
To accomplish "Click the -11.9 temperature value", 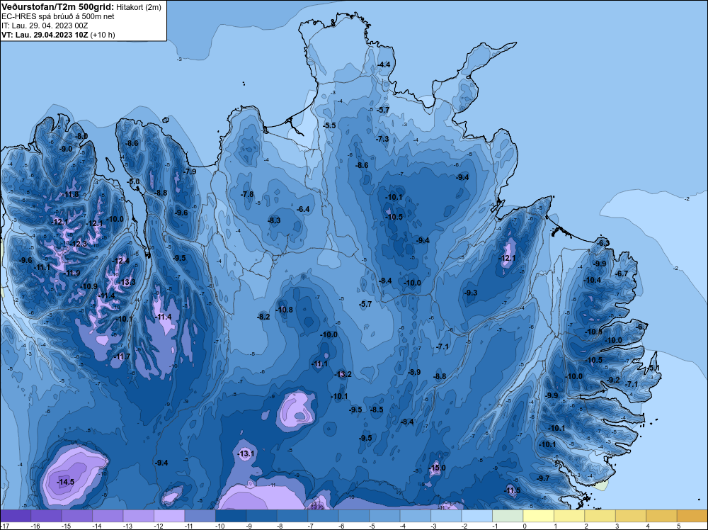I will click(x=72, y=273).
